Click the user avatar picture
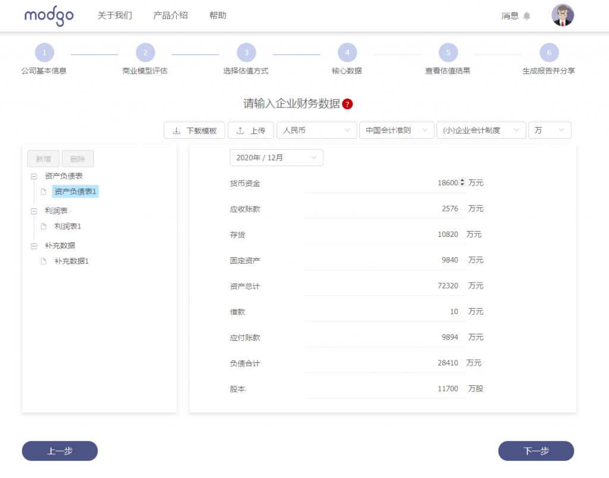Screen dimensions: 609x478 pyautogui.click(x=562, y=15)
